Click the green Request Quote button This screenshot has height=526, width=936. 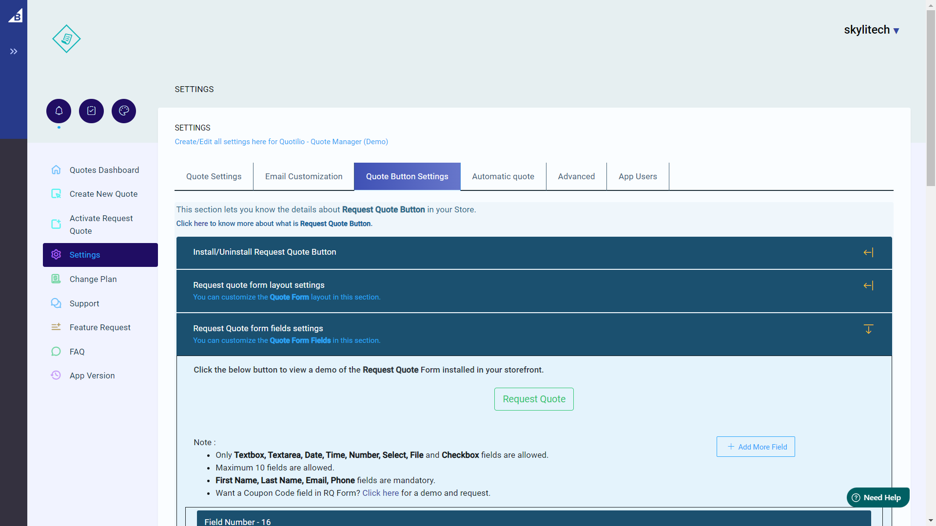[534, 399]
